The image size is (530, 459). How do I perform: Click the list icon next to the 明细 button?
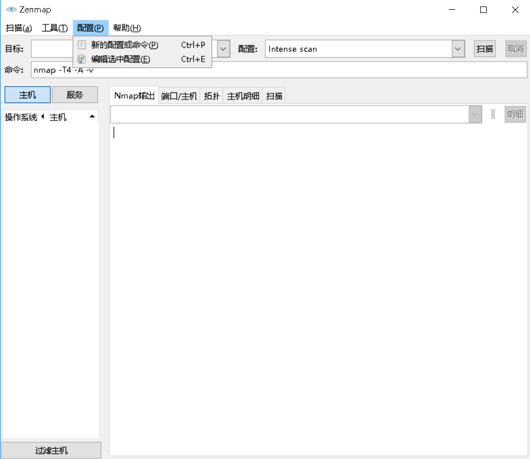point(493,114)
